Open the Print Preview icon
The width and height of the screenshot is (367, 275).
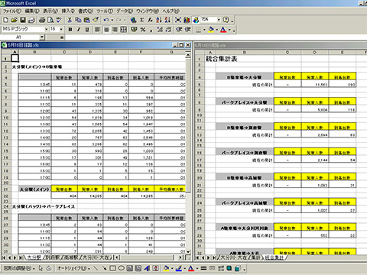point(50,20)
